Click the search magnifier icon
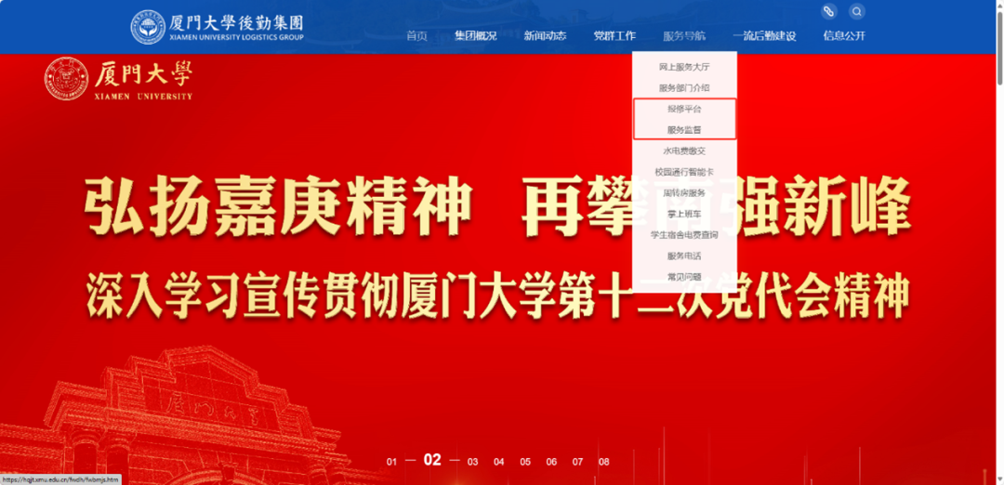The image size is (1004, 485). click(856, 12)
